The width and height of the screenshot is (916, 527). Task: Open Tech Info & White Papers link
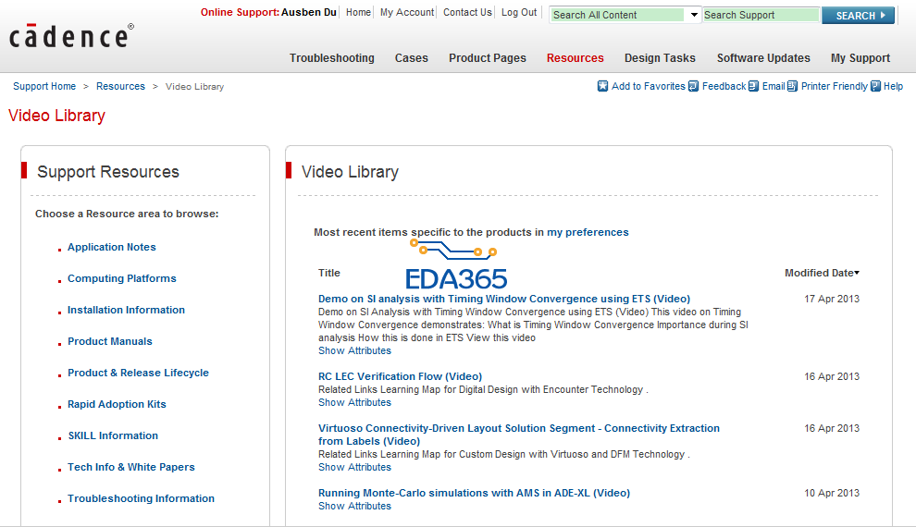[130, 468]
